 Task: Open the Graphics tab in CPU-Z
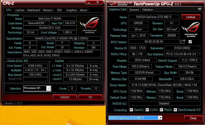pos(72,10)
